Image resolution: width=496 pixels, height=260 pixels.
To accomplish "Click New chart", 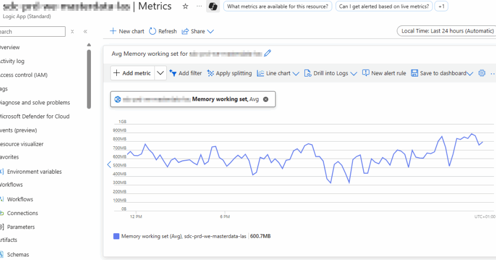I will click(x=127, y=31).
